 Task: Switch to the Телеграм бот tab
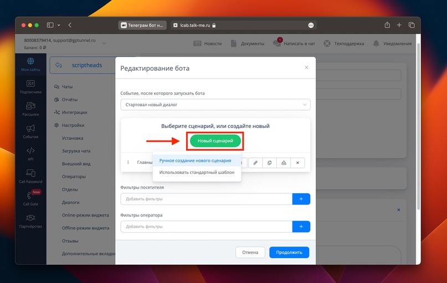pyautogui.click(x=142, y=25)
